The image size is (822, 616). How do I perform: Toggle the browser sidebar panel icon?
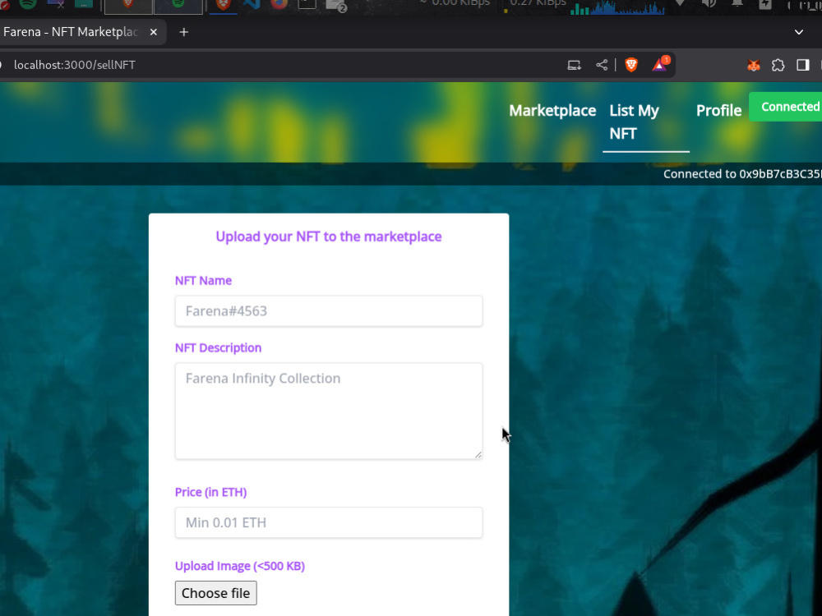(x=802, y=65)
